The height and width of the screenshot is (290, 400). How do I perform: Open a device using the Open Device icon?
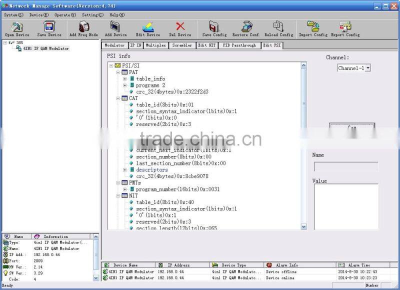(x=16, y=28)
